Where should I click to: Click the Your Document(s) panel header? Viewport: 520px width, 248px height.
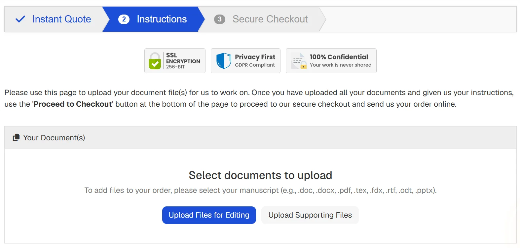260,138
